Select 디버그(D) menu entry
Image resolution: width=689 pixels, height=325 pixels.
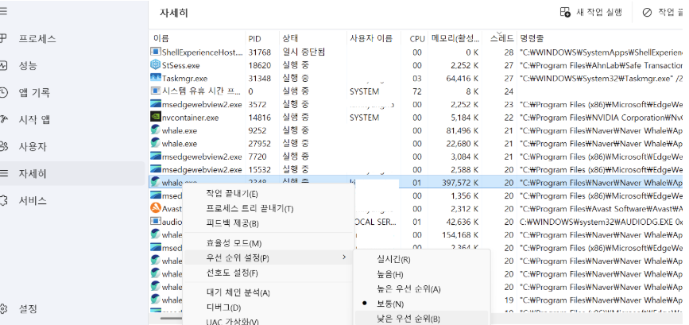tap(223, 308)
